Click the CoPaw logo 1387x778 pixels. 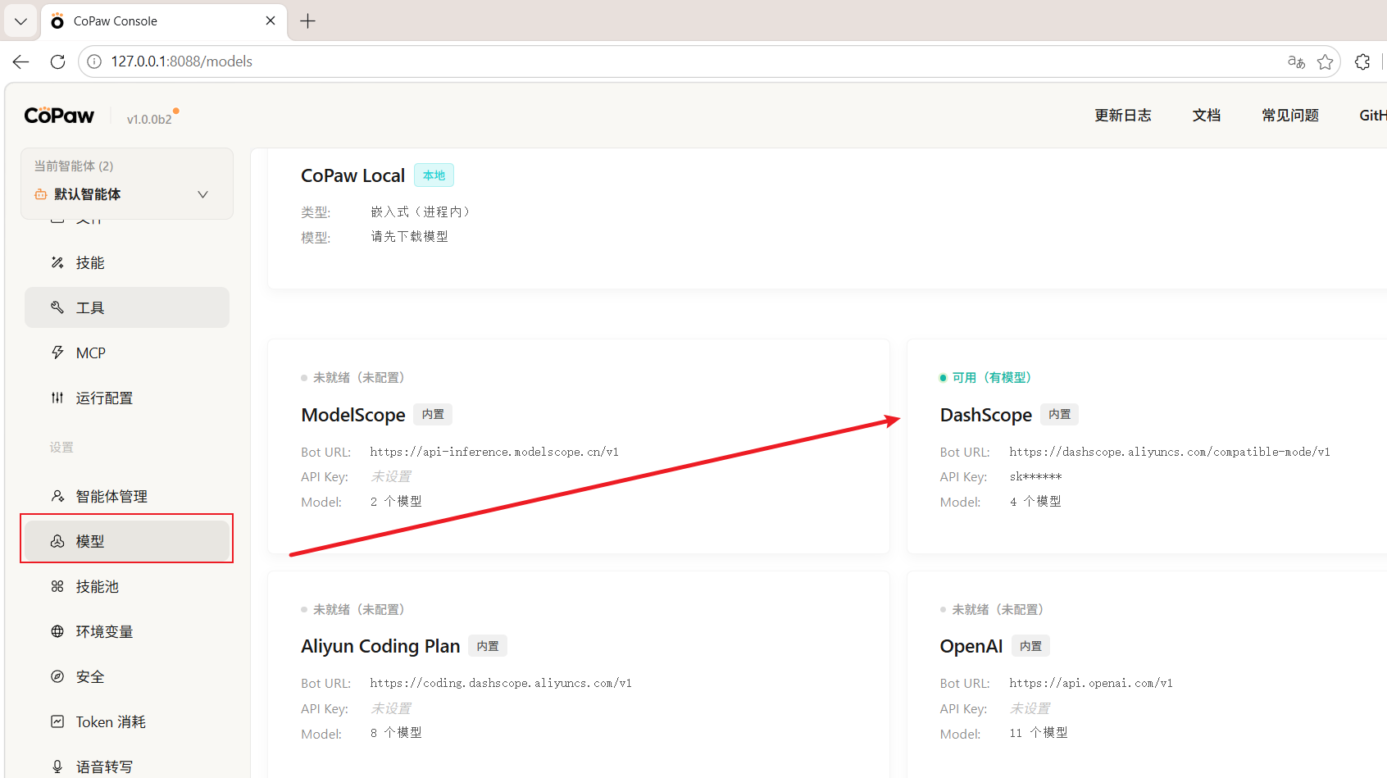(x=59, y=116)
